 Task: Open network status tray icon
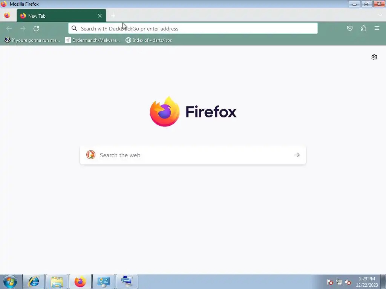pyautogui.click(x=339, y=282)
